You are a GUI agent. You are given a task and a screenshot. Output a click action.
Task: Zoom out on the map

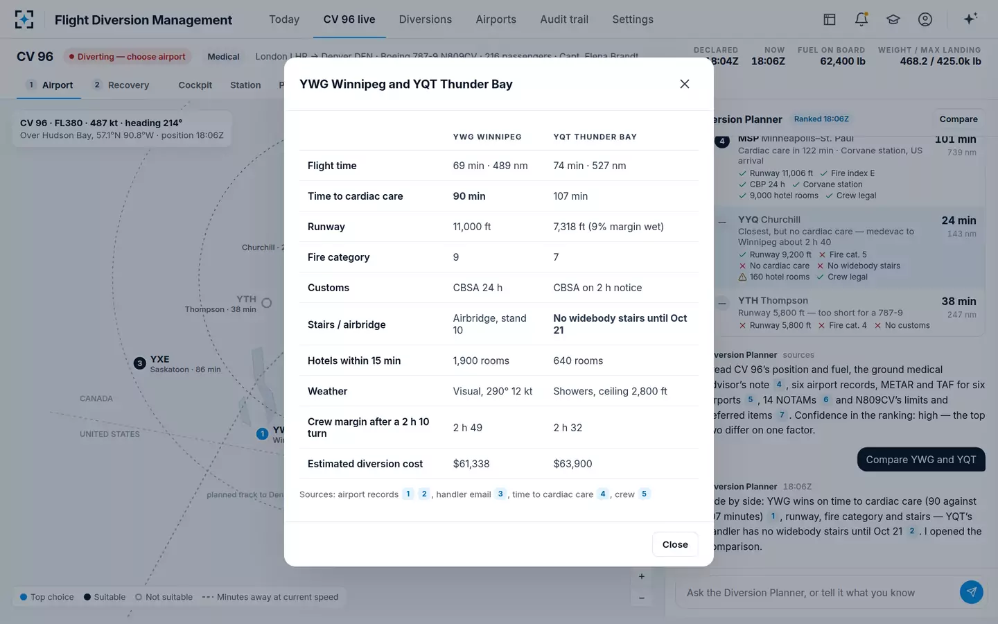point(642,598)
